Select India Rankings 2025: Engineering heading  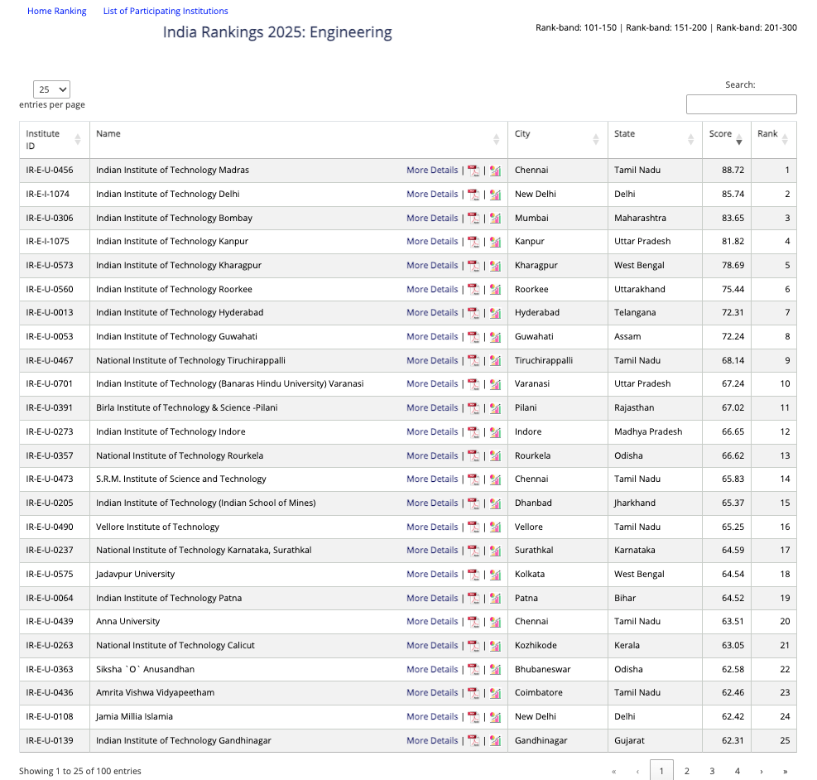click(277, 32)
